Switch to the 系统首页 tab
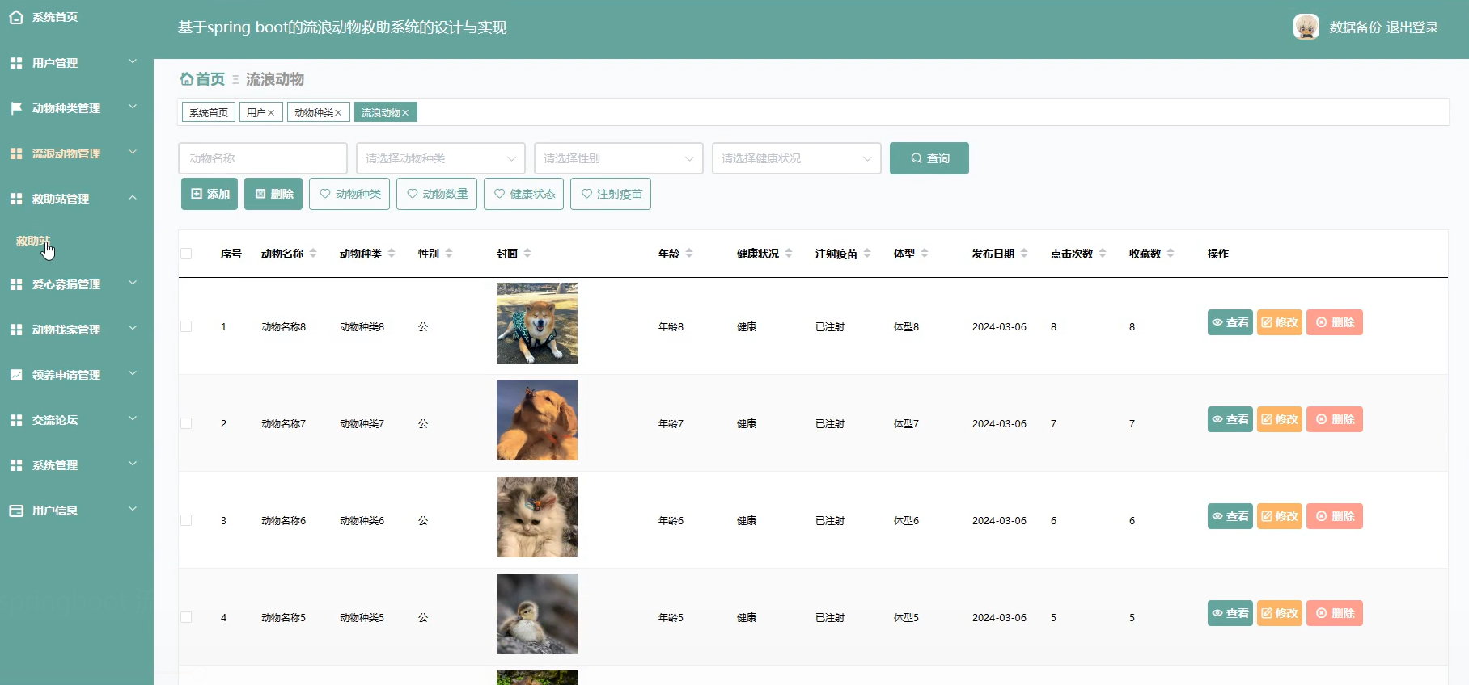The width and height of the screenshot is (1469, 685). click(x=209, y=112)
